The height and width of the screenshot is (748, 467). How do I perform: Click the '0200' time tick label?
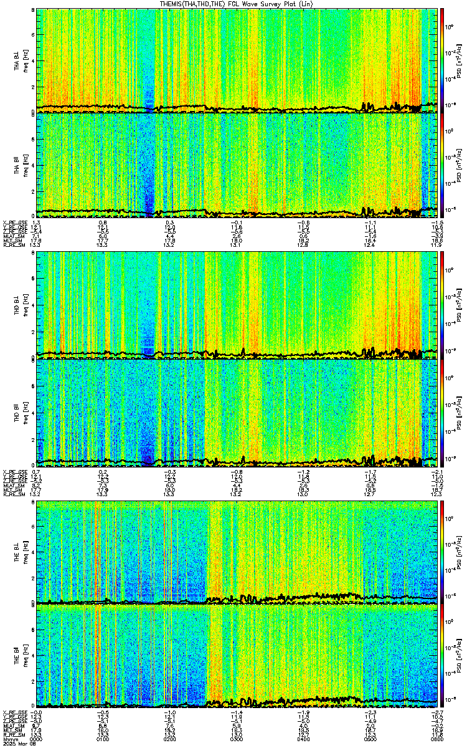click(x=170, y=738)
